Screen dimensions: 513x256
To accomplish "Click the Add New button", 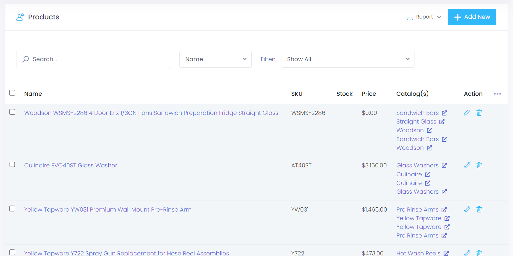I will point(472,17).
